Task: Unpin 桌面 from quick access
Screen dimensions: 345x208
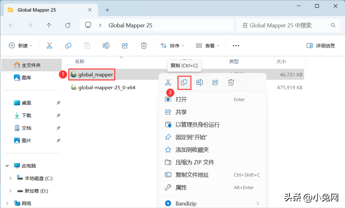Action: [58, 103]
